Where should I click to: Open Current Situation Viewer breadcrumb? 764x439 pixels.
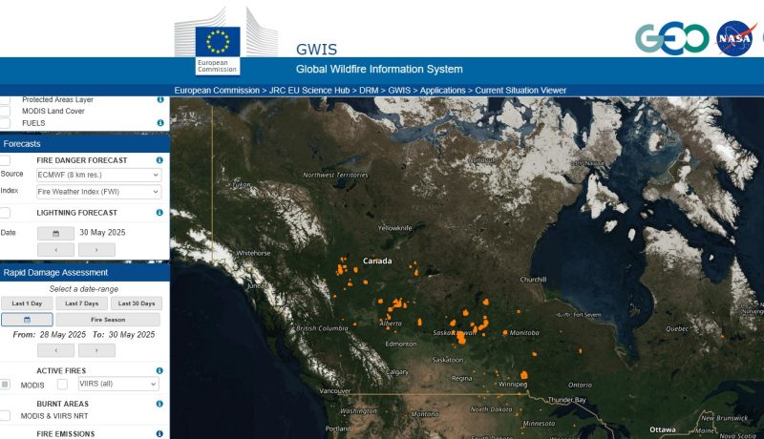[x=520, y=90]
